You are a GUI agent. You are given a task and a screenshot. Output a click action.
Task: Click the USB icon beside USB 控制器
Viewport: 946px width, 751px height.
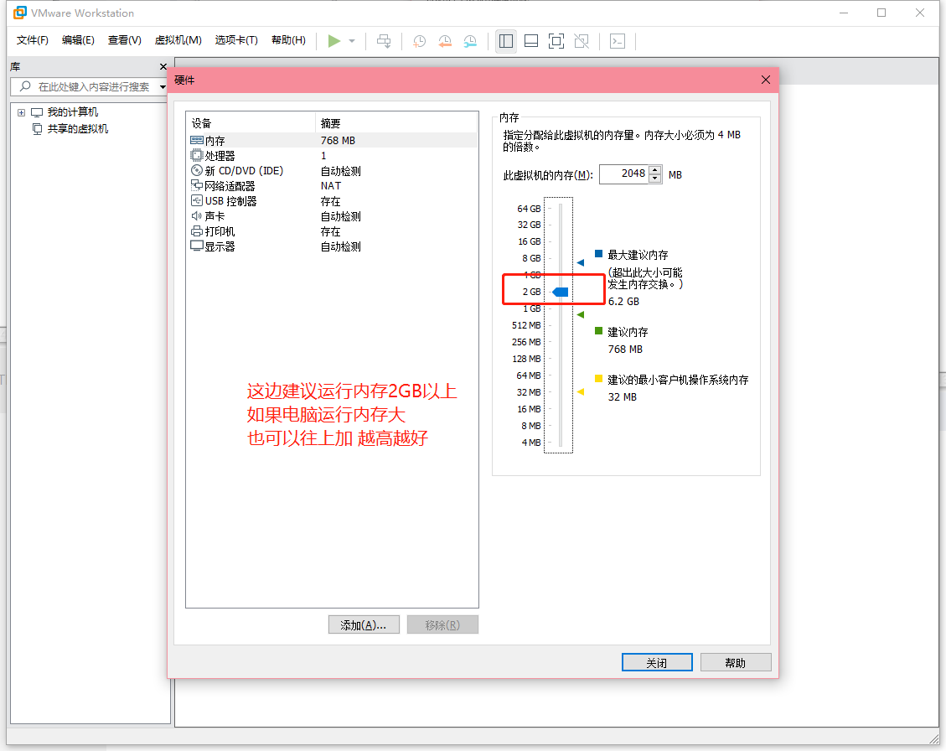pyautogui.click(x=197, y=200)
